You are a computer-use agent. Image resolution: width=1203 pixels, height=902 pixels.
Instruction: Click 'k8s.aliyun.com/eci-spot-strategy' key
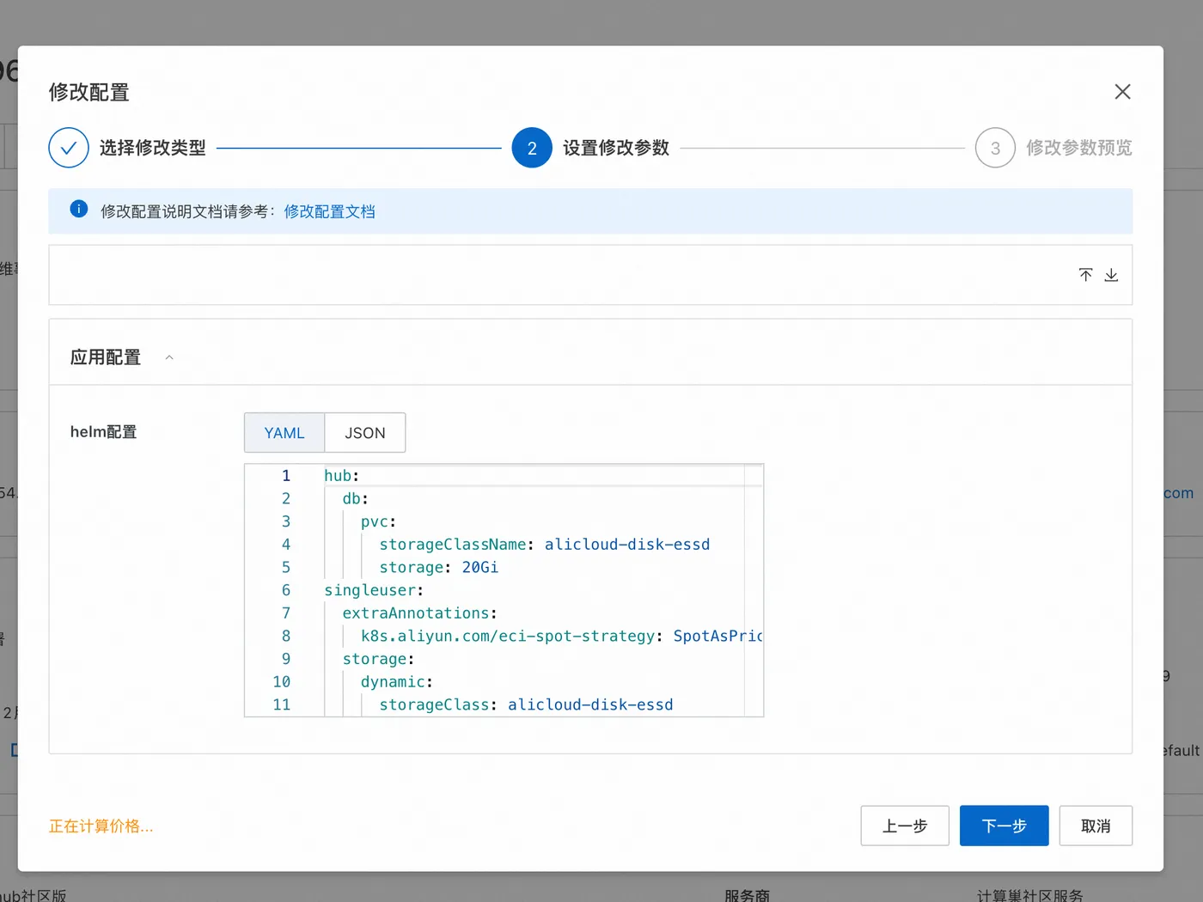[508, 637]
